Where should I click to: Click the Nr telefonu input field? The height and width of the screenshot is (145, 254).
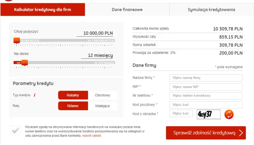click(206, 96)
